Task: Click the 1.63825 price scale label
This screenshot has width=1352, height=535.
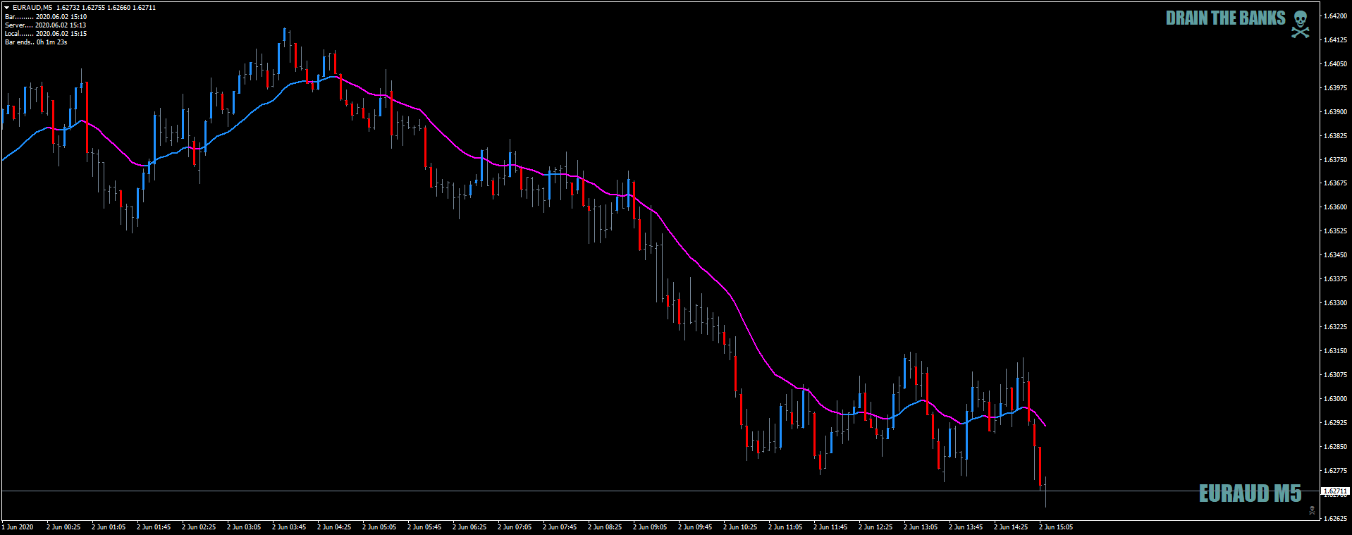Action: click(x=1335, y=135)
